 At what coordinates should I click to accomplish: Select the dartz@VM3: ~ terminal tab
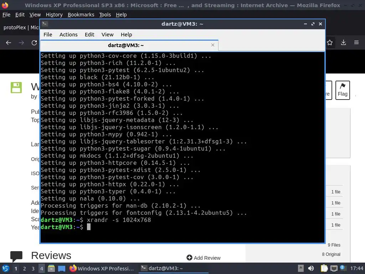(129, 45)
